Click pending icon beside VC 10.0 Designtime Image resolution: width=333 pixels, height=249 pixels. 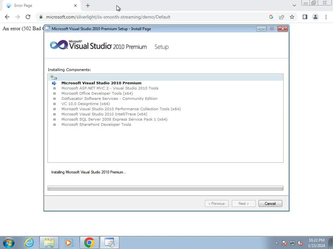(54, 104)
